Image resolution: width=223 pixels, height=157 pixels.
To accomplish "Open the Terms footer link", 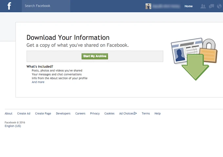I will click(146, 113).
